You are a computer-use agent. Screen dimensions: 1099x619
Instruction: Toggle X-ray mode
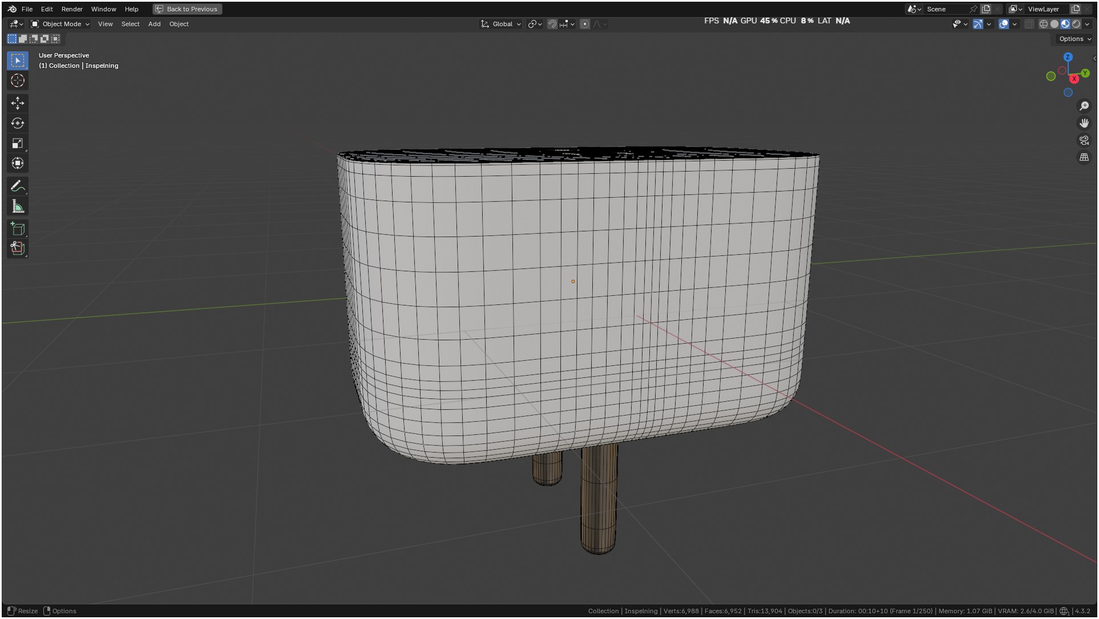pyautogui.click(x=1029, y=24)
